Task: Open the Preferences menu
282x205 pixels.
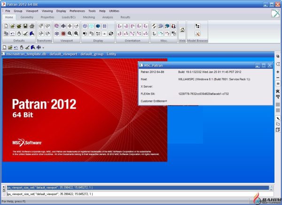Action: click(x=77, y=11)
